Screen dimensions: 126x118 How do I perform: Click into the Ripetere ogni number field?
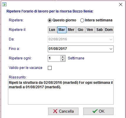(54, 58)
